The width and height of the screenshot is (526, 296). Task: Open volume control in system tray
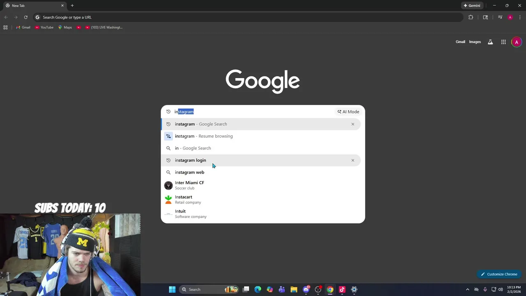coord(501,289)
